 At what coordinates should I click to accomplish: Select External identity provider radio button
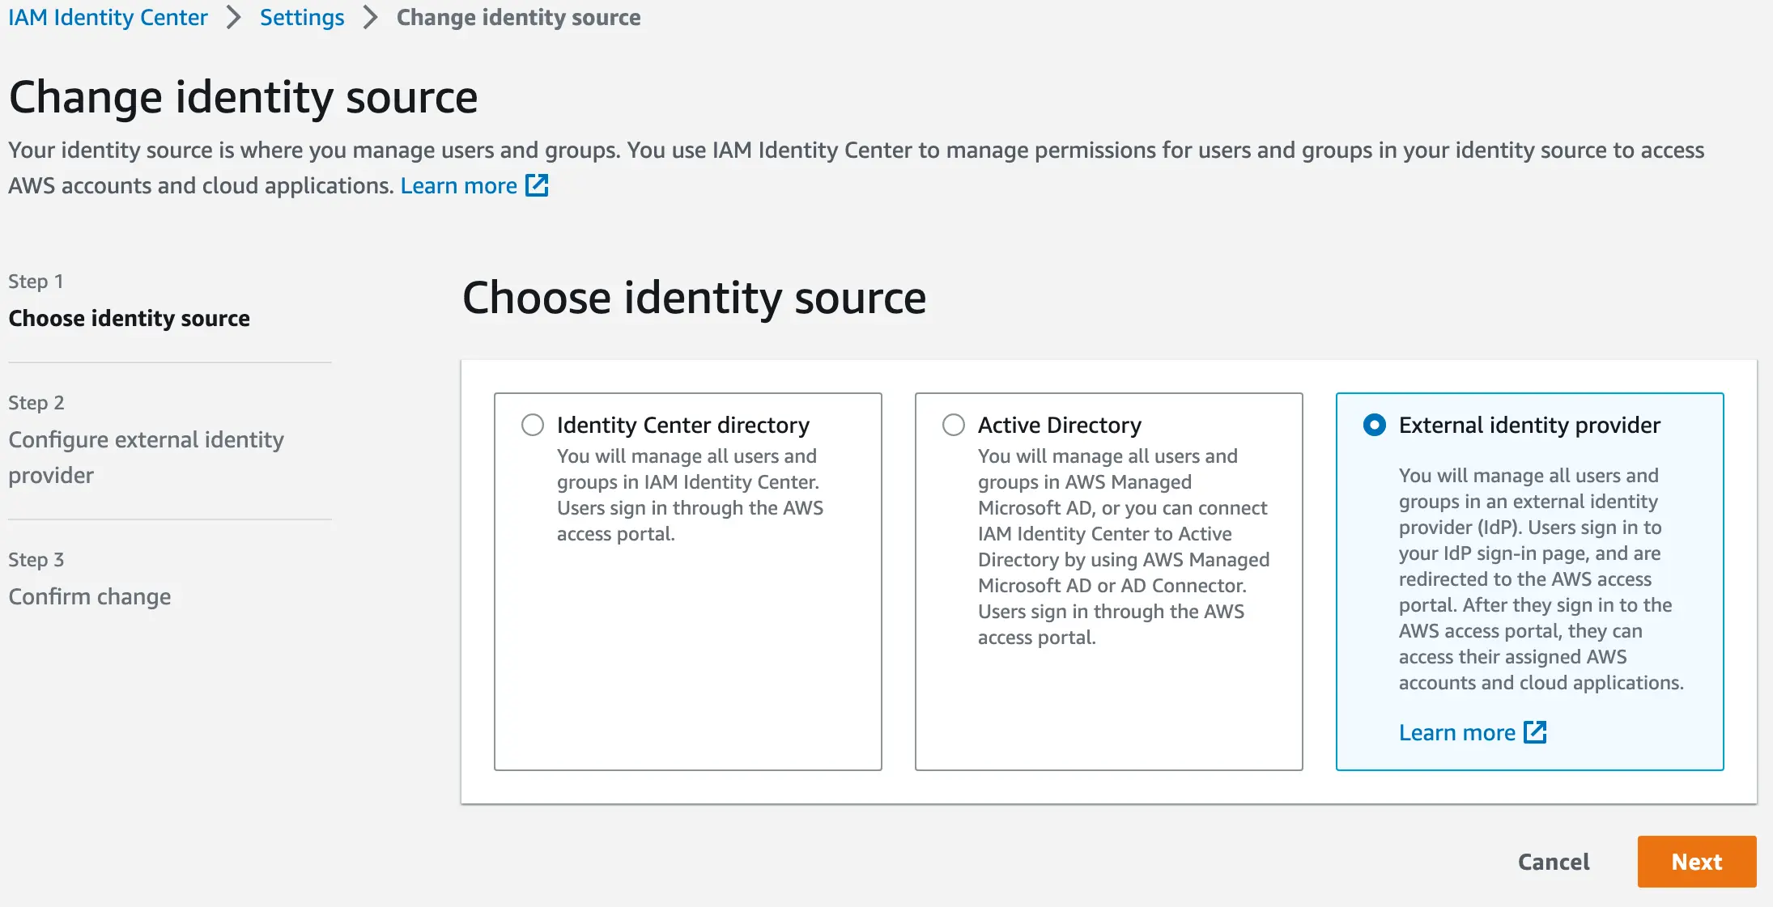point(1375,425)
